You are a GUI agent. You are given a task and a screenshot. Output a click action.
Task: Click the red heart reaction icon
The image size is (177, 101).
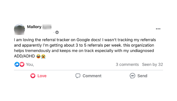coord(22,64)
